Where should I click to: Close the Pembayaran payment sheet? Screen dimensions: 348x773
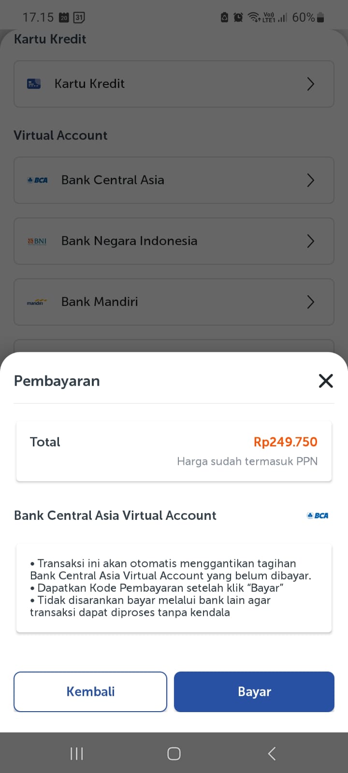tap(326, 381)
